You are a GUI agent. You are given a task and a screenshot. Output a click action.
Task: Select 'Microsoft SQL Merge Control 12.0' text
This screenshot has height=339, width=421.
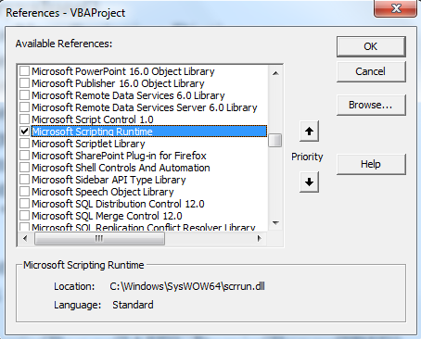[x=107, y=216]
